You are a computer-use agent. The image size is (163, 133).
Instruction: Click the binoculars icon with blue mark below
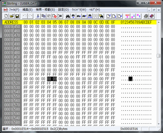coord(73,16)
